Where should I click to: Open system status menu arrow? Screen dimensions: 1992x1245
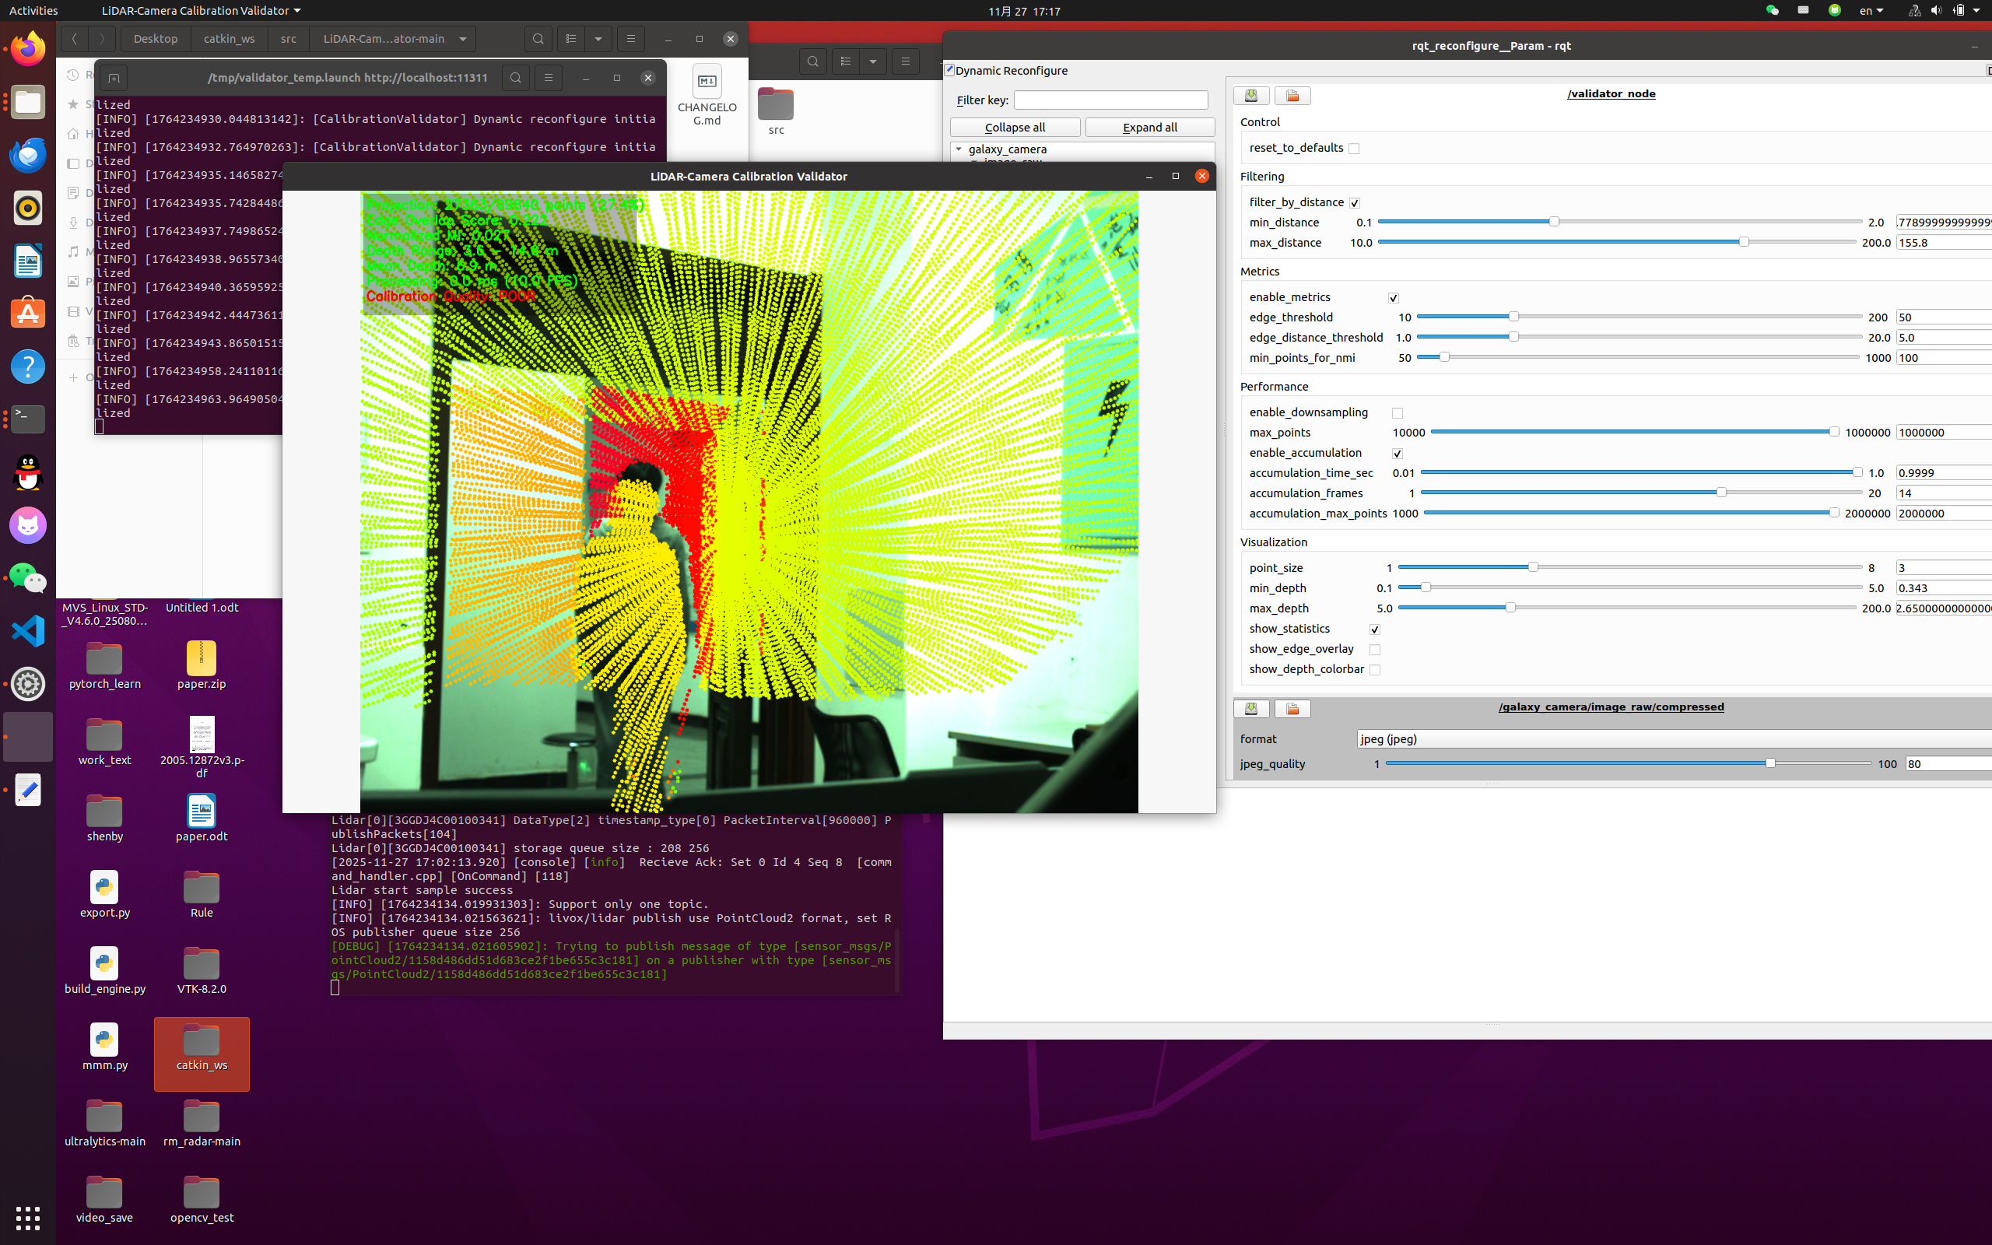point(1976,11)
